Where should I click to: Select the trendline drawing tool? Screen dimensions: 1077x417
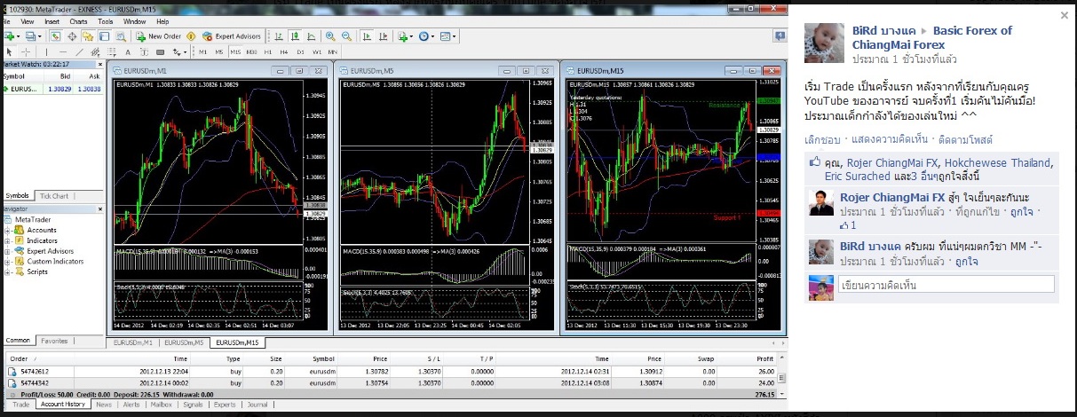coord(79,52)
